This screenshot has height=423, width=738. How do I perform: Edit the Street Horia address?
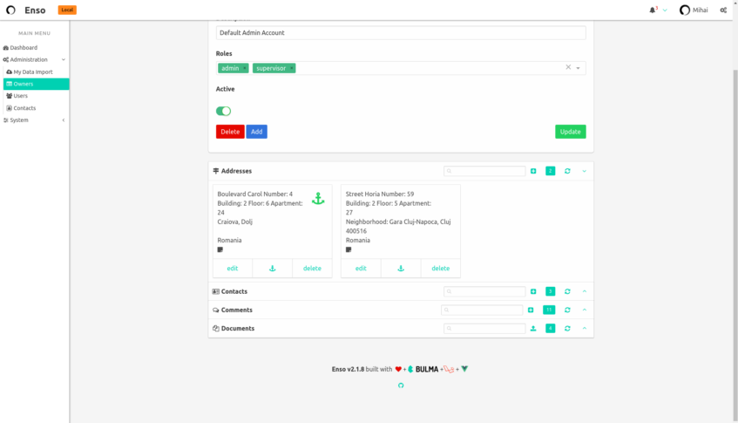pos(361,268)
